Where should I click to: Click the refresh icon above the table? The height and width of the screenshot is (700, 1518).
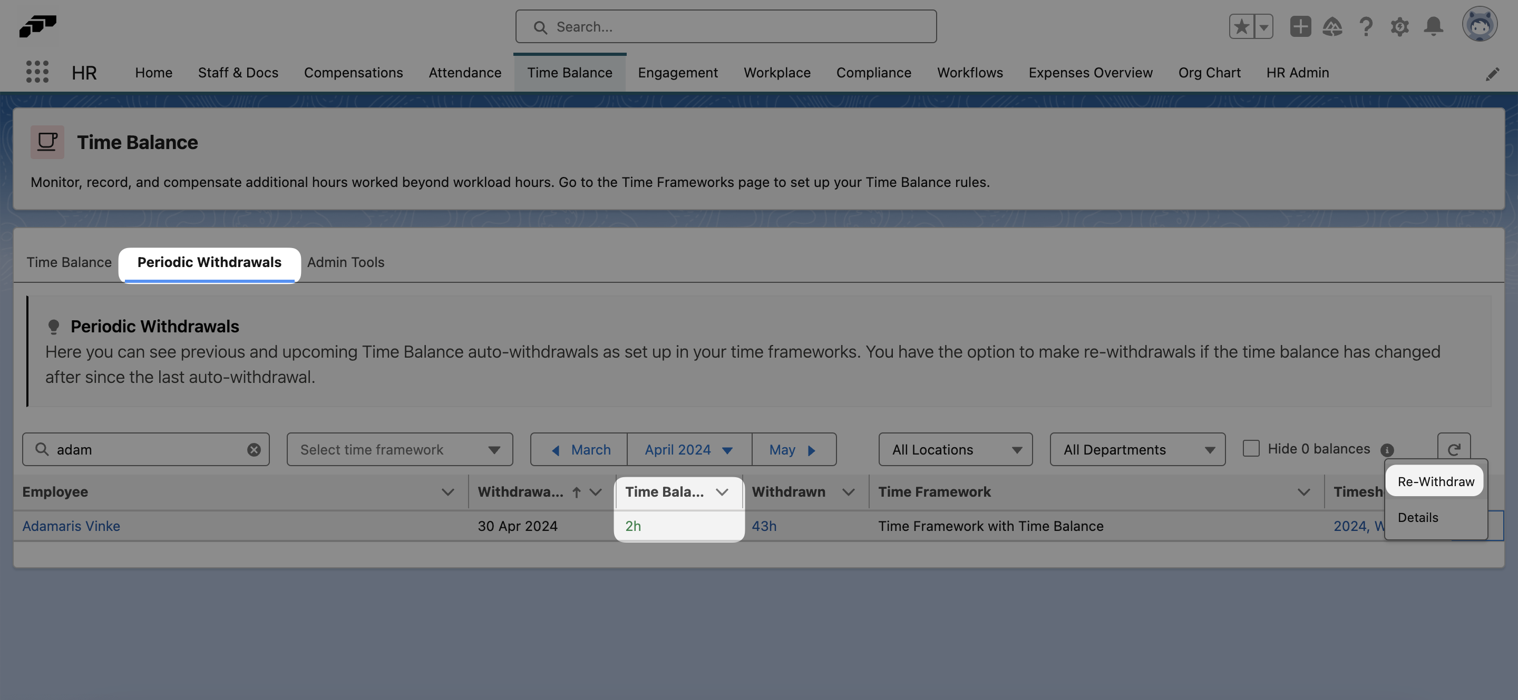click(1455, 448)
